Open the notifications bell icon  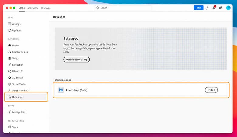point(214,8)
